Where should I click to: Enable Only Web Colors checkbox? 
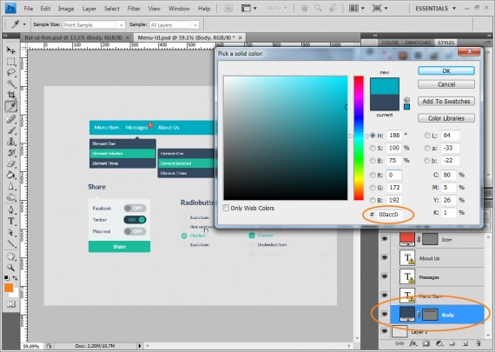[226, 208]
